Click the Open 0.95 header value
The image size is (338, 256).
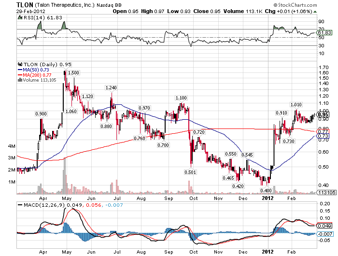tap(126, 11)
